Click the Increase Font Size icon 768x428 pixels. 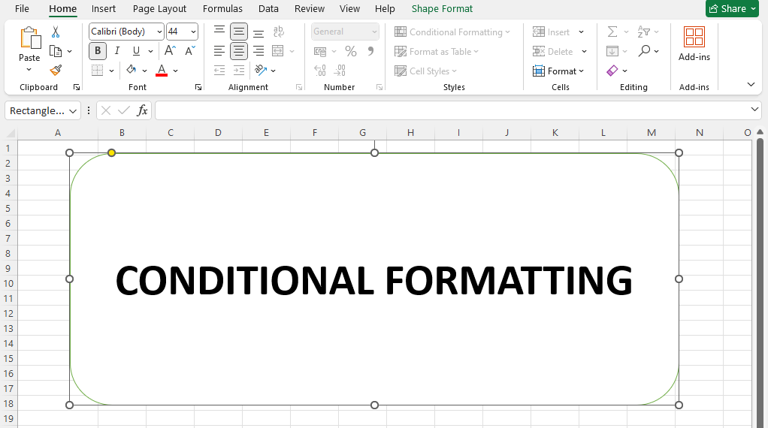(170, 51)
